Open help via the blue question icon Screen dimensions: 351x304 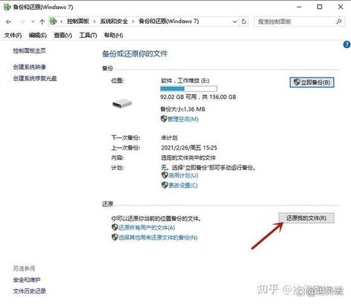pyautogui.click(x=347, y=45)
